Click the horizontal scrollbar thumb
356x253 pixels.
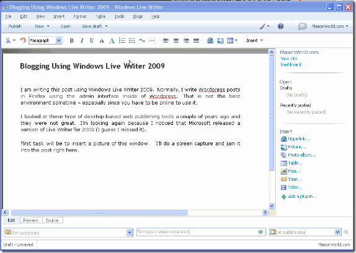(99, 212)
